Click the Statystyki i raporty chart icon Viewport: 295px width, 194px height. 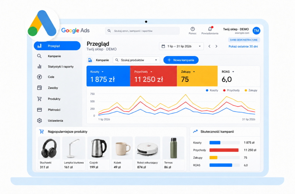(x=39, y=66)
